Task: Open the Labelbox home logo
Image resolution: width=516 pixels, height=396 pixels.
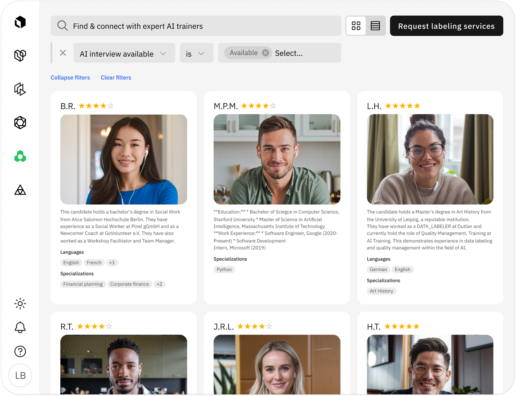Action: pyautogui.click(x=20, y=22)
